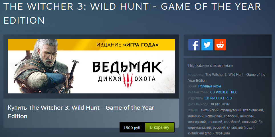
Task: Add the bundle to cart with В корзину
Action: (x=159, y=127)
